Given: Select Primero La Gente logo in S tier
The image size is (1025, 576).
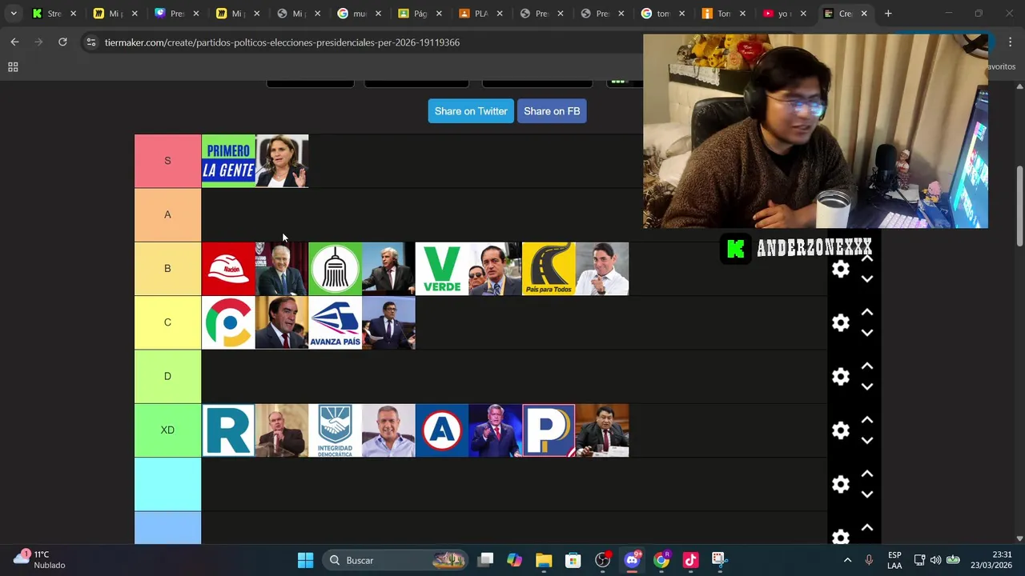Looking at the screenshot, I should click(228, 161).
